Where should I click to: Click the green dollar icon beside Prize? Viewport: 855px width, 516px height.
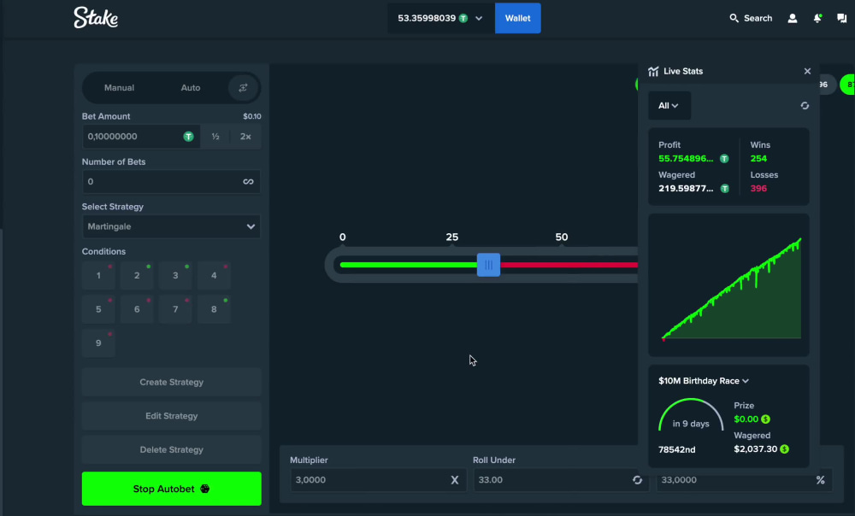[765, 419]
